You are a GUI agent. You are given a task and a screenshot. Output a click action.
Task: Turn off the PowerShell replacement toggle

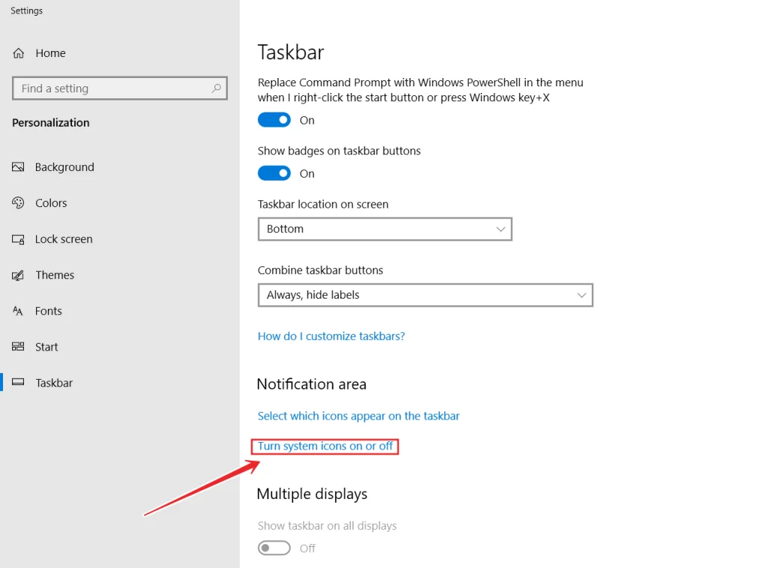pyautogui.click(x=274, y=120)
